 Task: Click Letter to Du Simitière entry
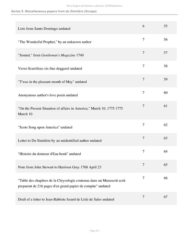[60, 140]
